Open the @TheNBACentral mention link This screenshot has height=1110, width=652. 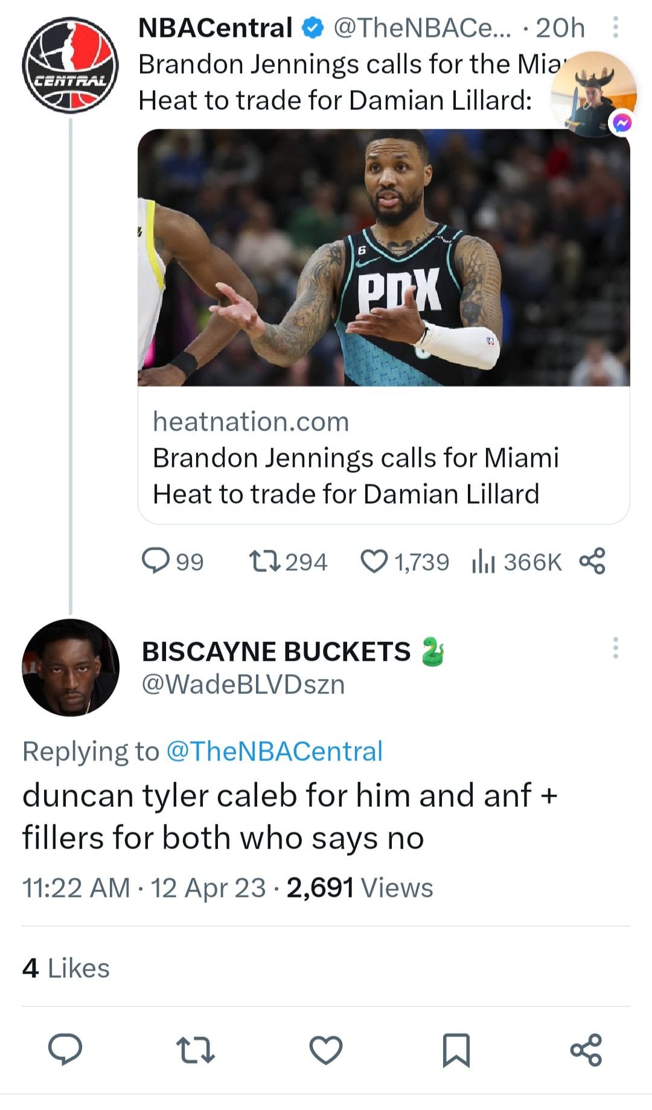coord(274,751)
